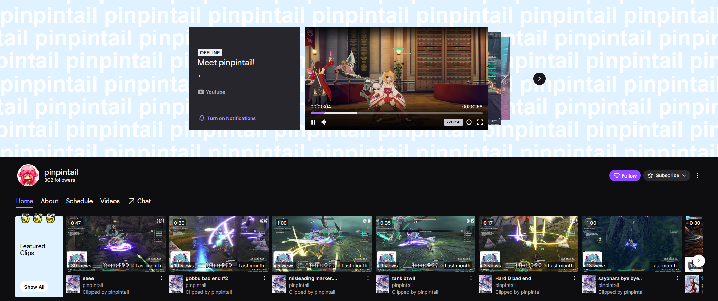Click the pinpintail channel name heading
The width and height of the screenshot is (718, 301).
(61, 172)
